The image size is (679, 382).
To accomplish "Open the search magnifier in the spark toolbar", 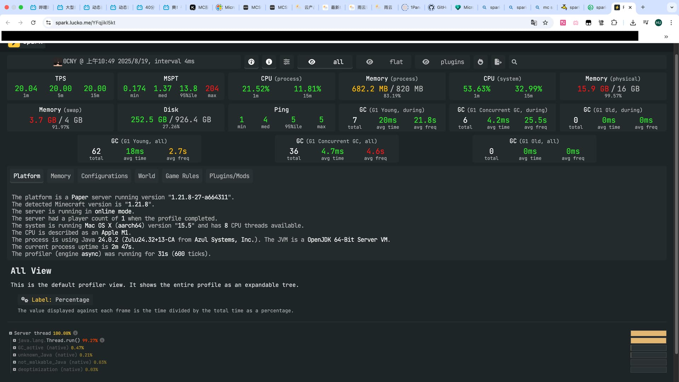I will [514, 62].
